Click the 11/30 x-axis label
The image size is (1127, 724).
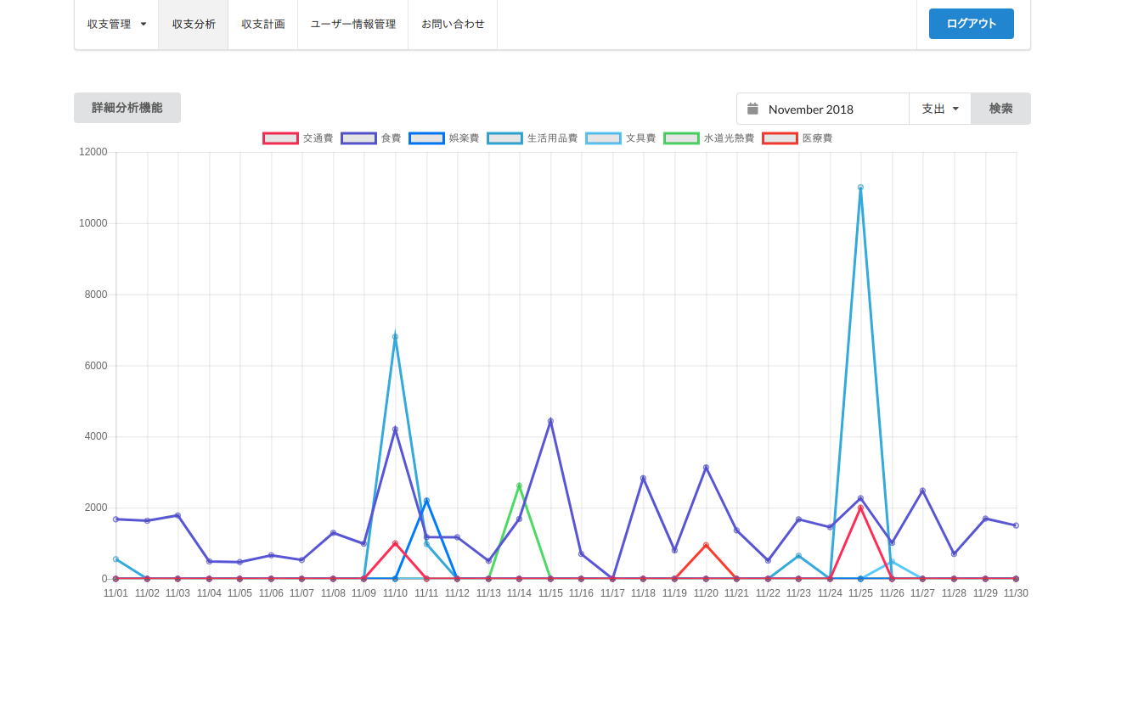pyautogui.click(x=1016, y=593)
